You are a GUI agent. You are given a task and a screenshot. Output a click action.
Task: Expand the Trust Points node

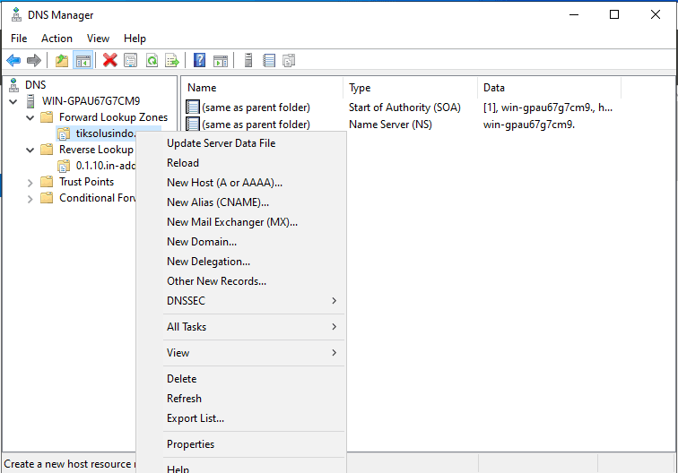tap(30, 182)
